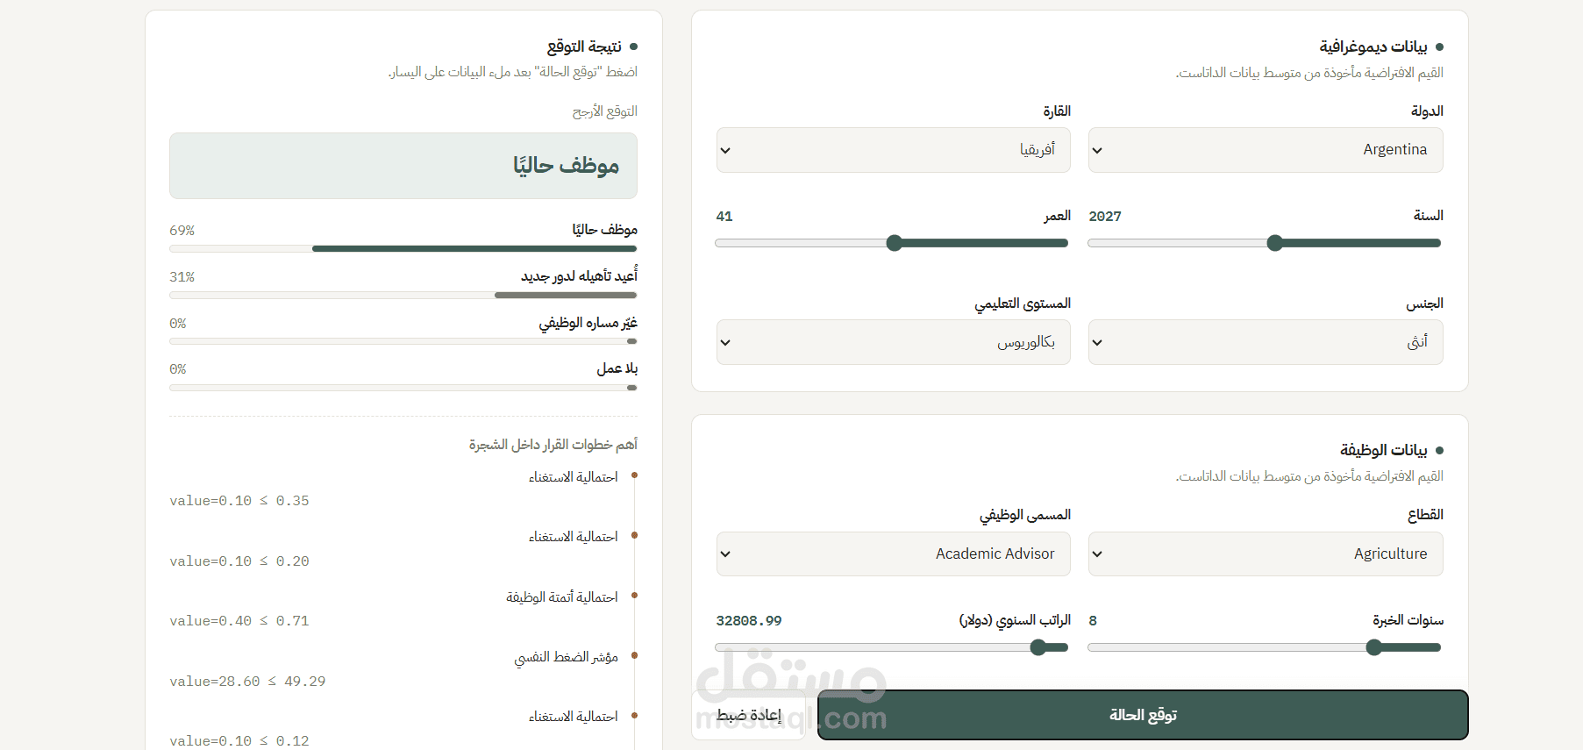Click the موظف حاليًا prediction result box
Image resolution: width=1583 pixels, height=750 pixels.
click(x=403, y=166)
